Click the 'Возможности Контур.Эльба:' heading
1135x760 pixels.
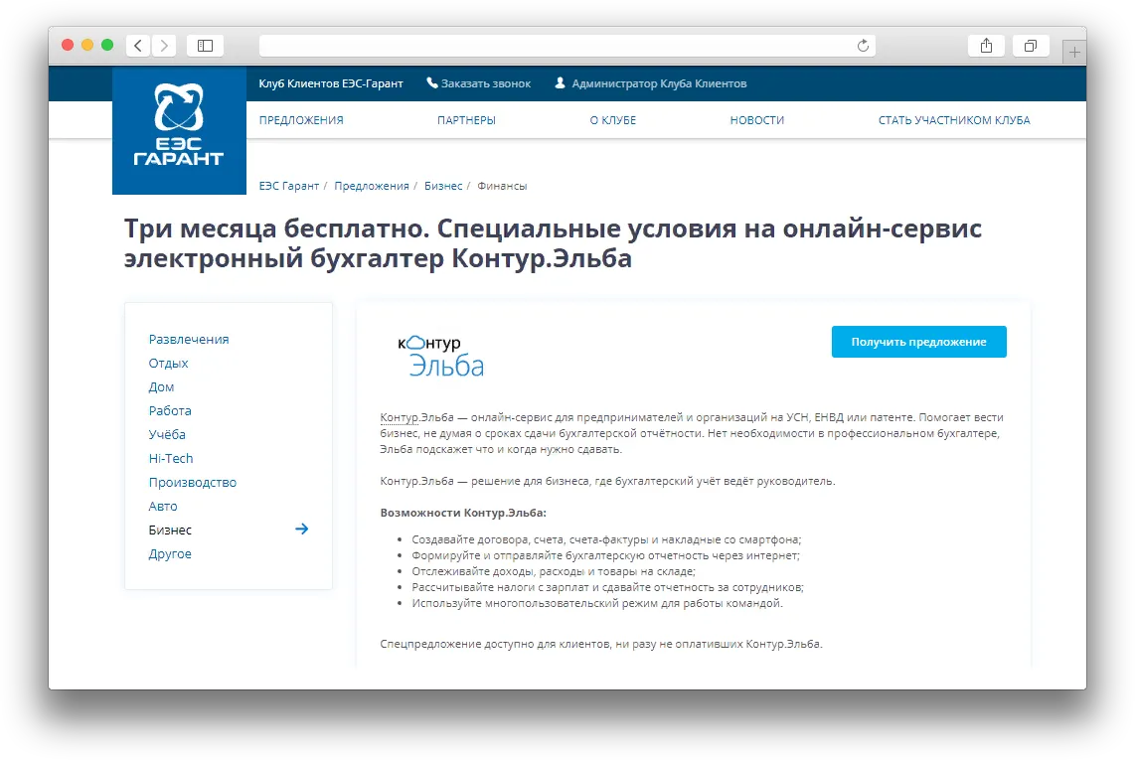coord(463,513)
